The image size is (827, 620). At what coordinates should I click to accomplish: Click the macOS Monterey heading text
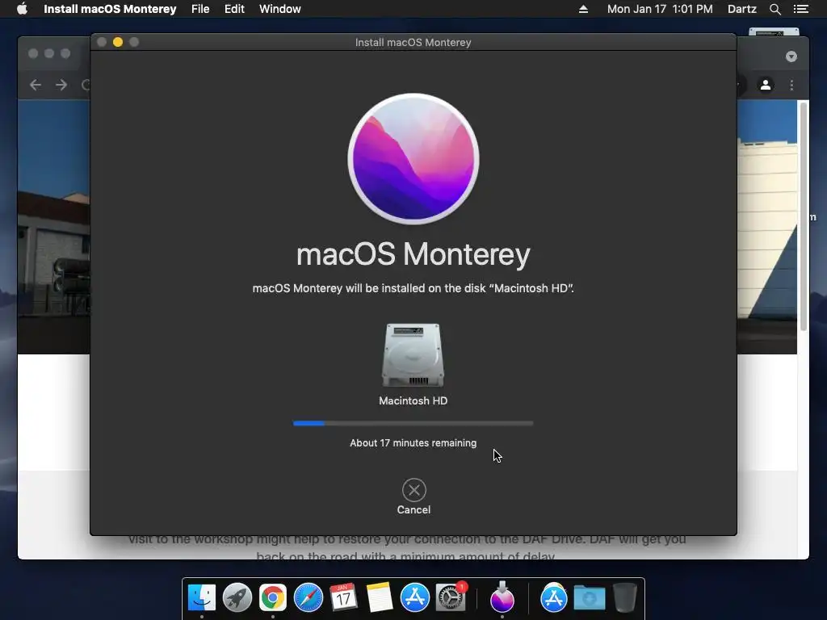tap(413, 254)
